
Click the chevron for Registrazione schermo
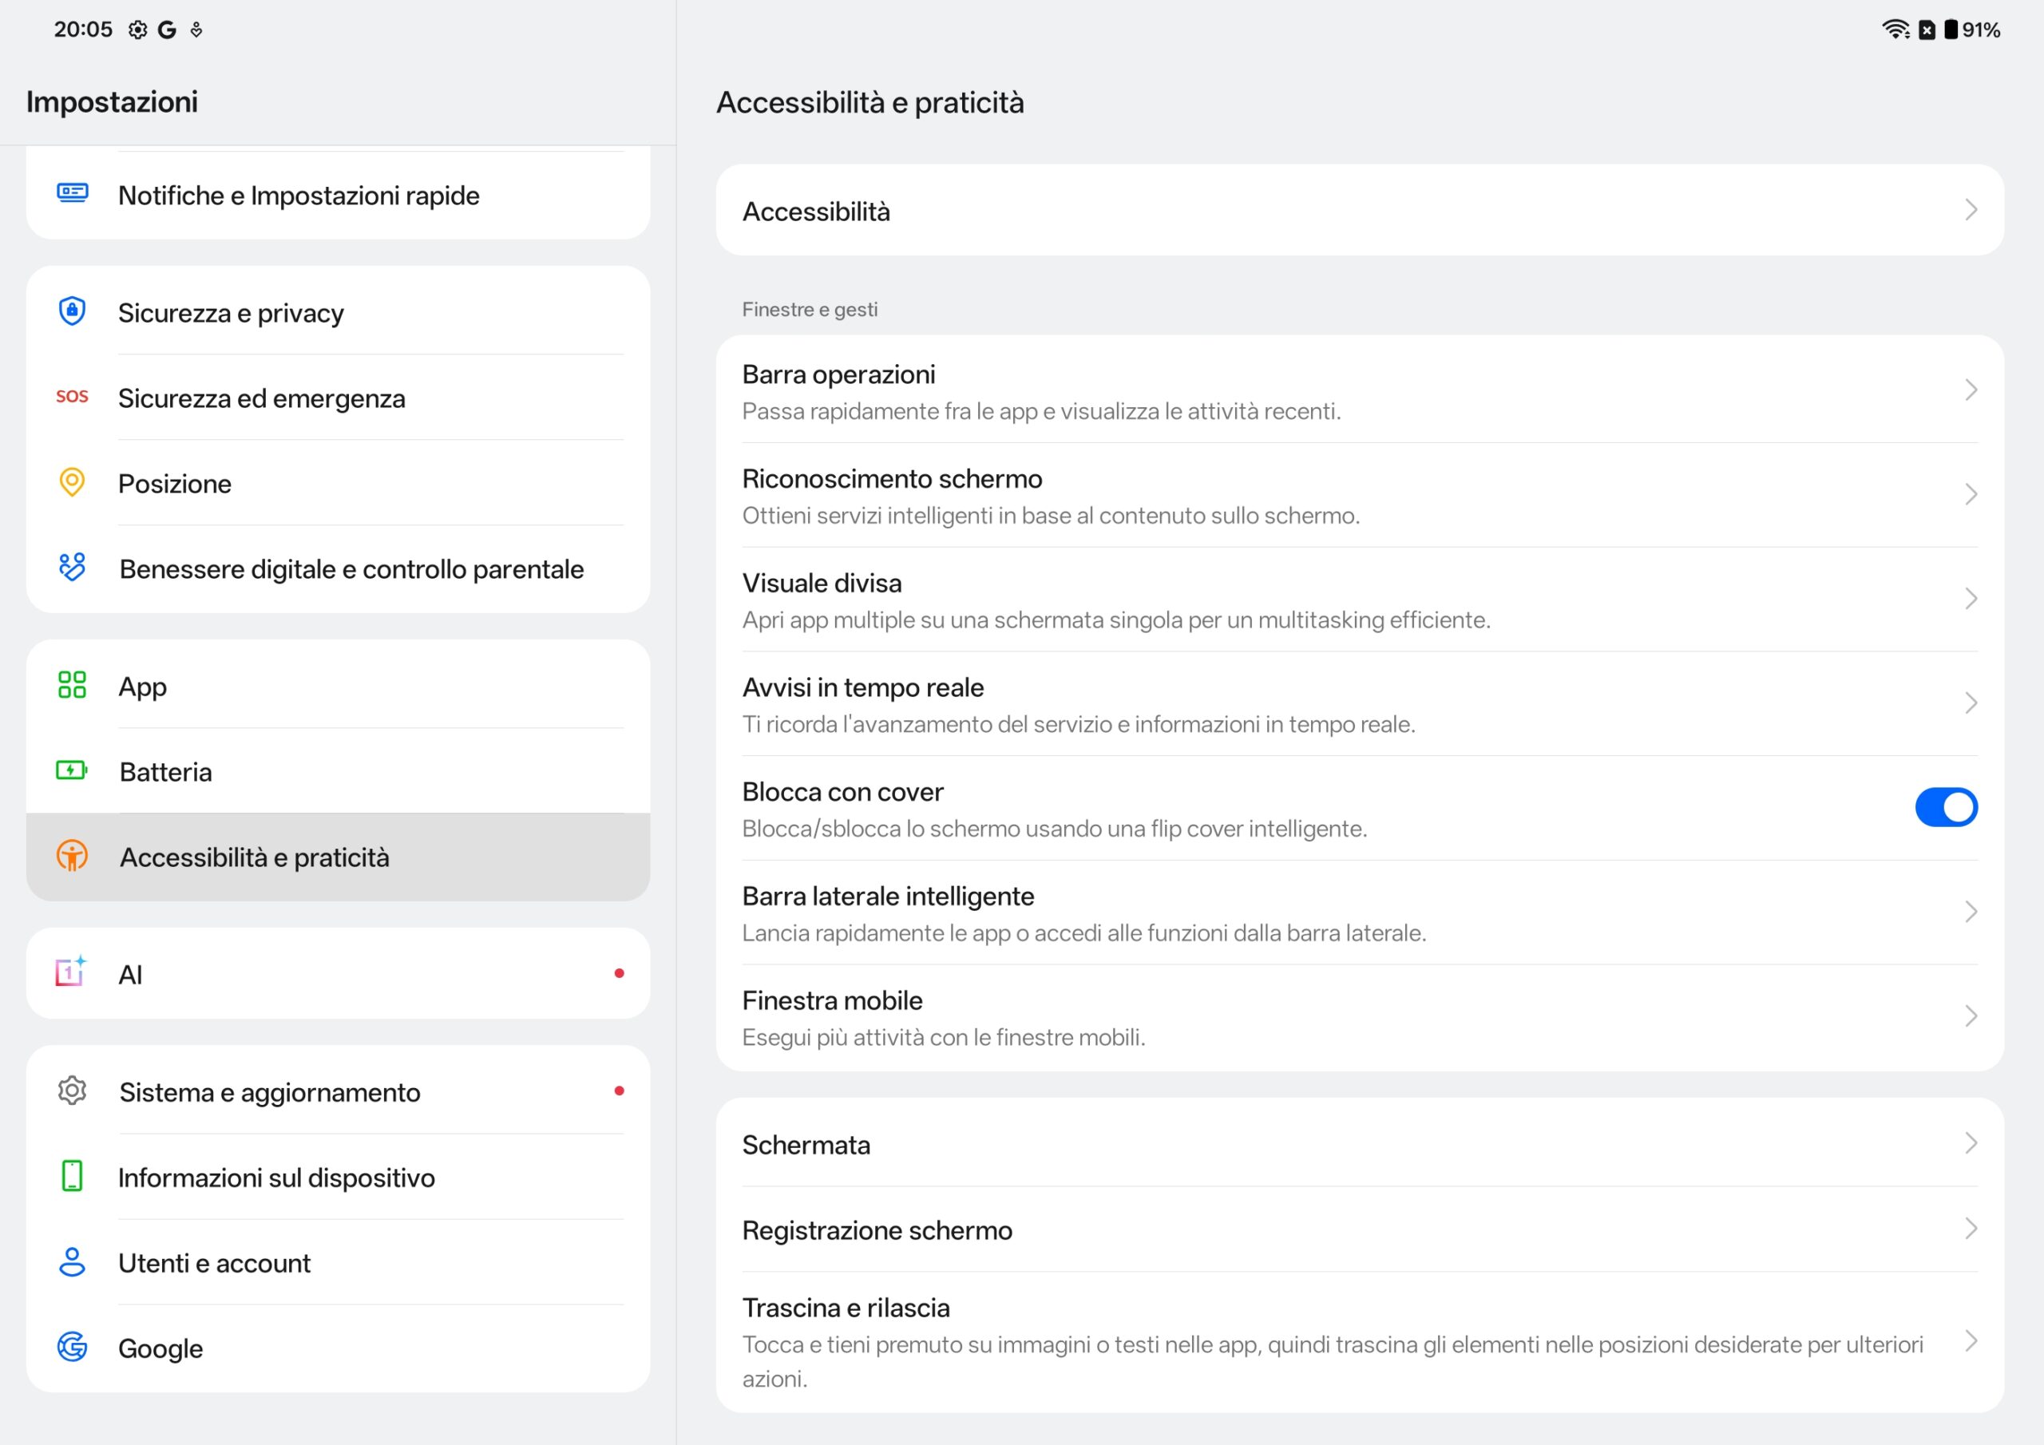pos(1970,1229)
